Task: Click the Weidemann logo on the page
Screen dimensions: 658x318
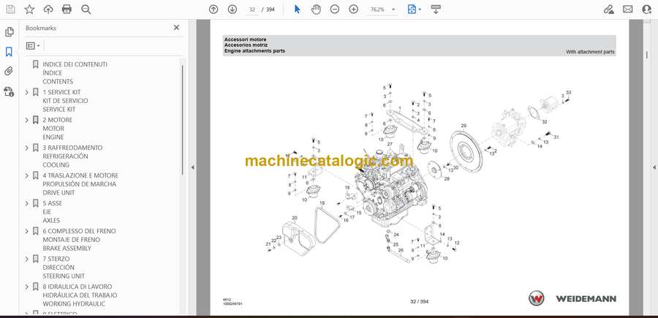Action: click(x=572, y=298)
